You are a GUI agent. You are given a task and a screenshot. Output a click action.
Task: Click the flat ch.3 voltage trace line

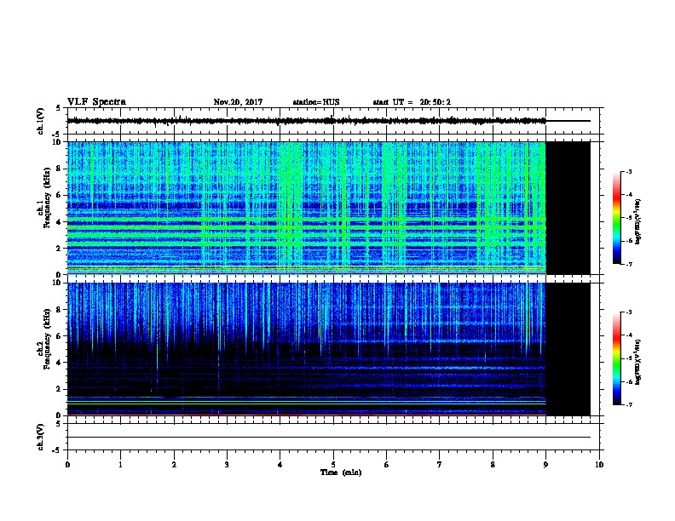click(x=329, y=438)
